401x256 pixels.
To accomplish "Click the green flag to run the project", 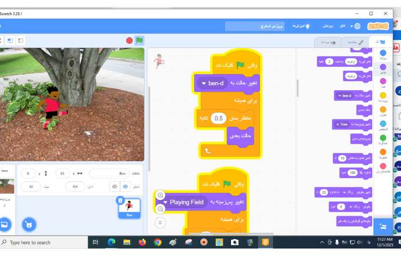I will click(139, 40).
